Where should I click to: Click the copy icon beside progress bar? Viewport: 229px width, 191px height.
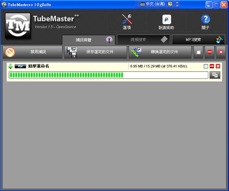[x=215, y=75]
